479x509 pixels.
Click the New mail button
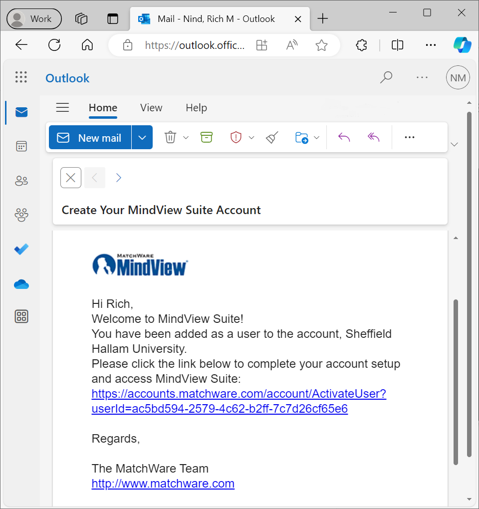(x=90, y=137)
